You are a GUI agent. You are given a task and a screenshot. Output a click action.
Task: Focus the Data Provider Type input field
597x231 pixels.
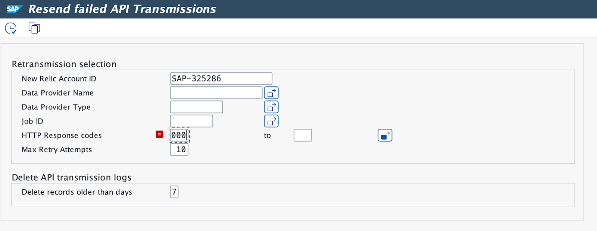coord(196,107)
